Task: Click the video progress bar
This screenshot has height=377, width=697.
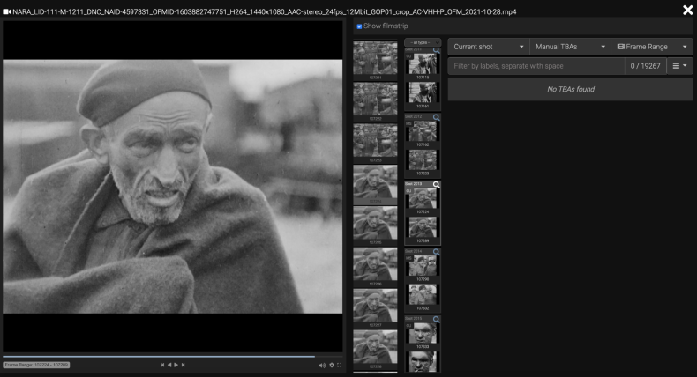Action: (172, 356)
